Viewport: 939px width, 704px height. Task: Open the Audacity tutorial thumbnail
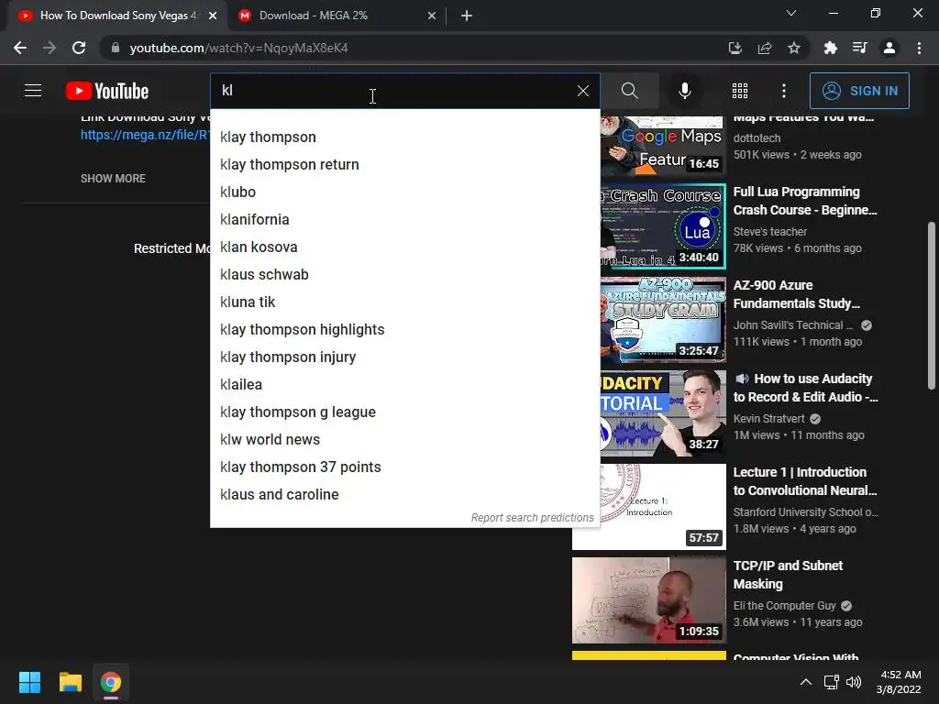[663, 413]
